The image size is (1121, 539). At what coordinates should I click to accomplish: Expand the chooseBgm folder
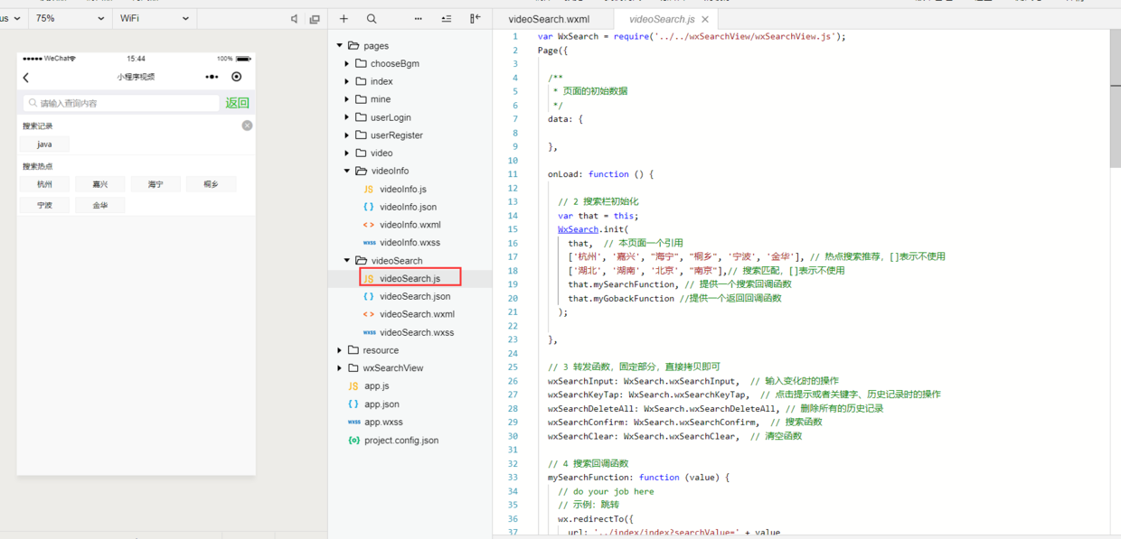coord(347,63)
